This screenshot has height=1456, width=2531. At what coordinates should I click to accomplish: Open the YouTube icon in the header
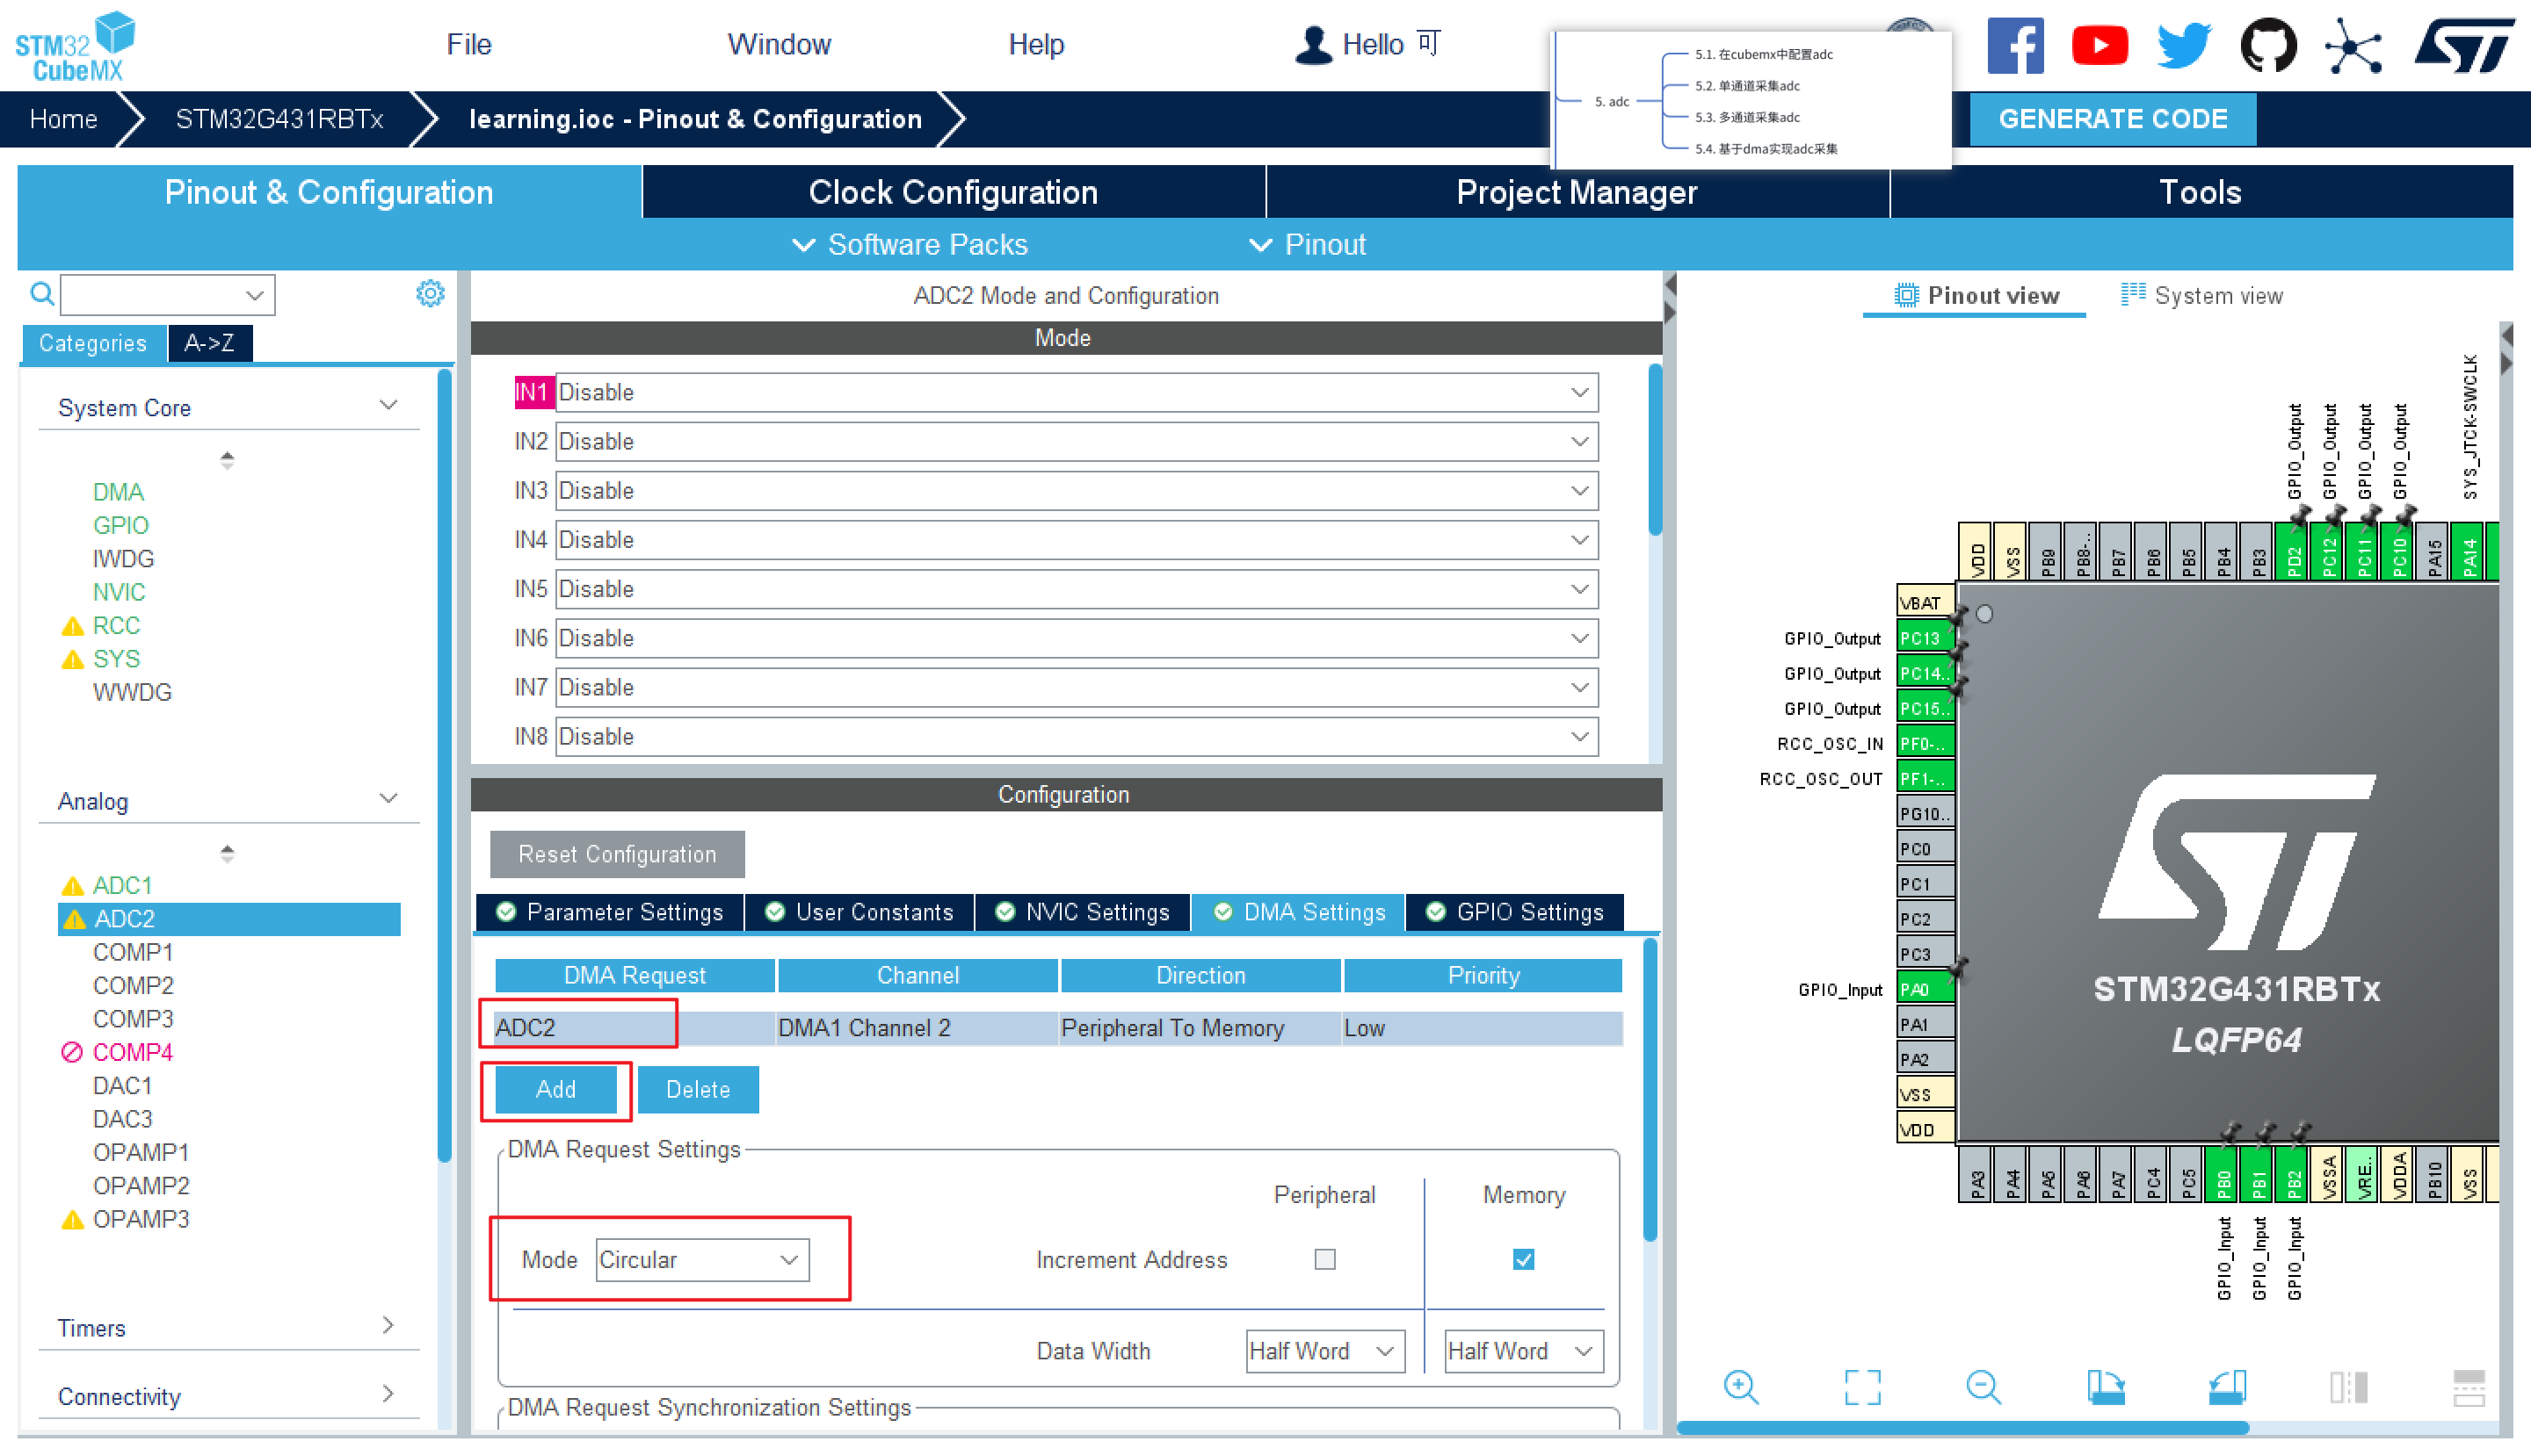pos(2099,45)
